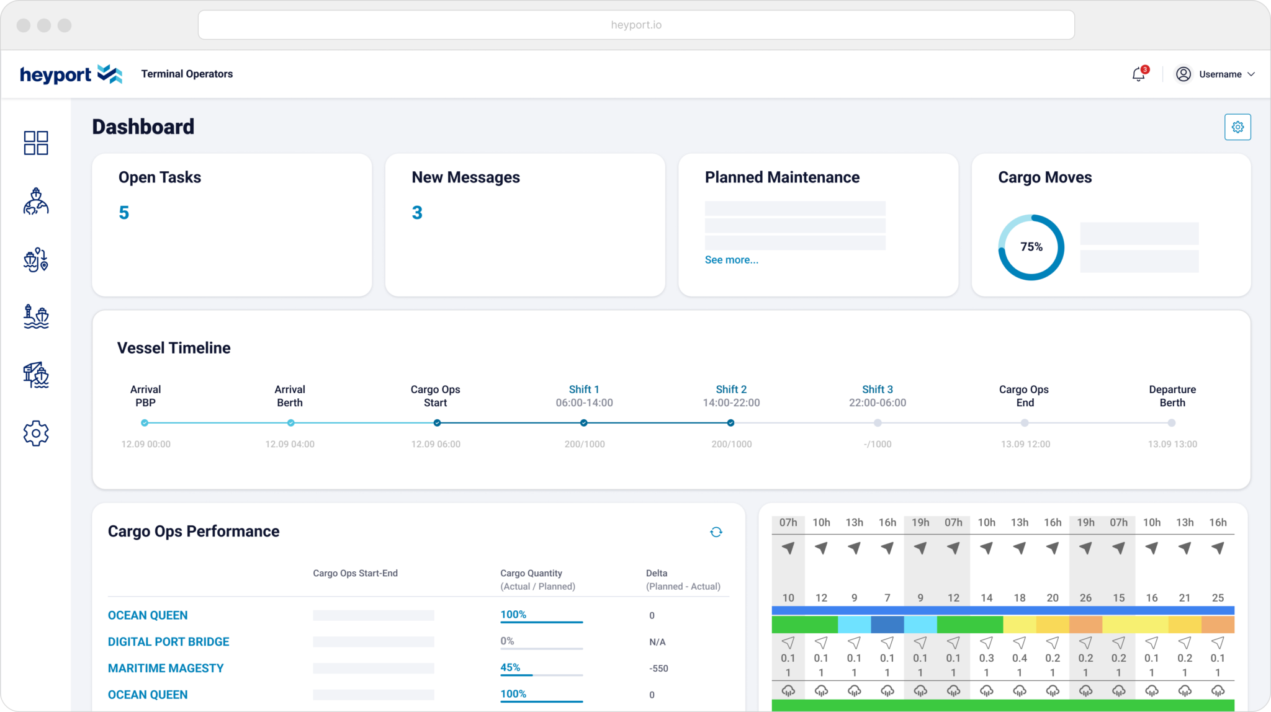1271x712 pixels.
Task: Click wind arrow under last 16h column
Action: click(x=1218, y=548)
